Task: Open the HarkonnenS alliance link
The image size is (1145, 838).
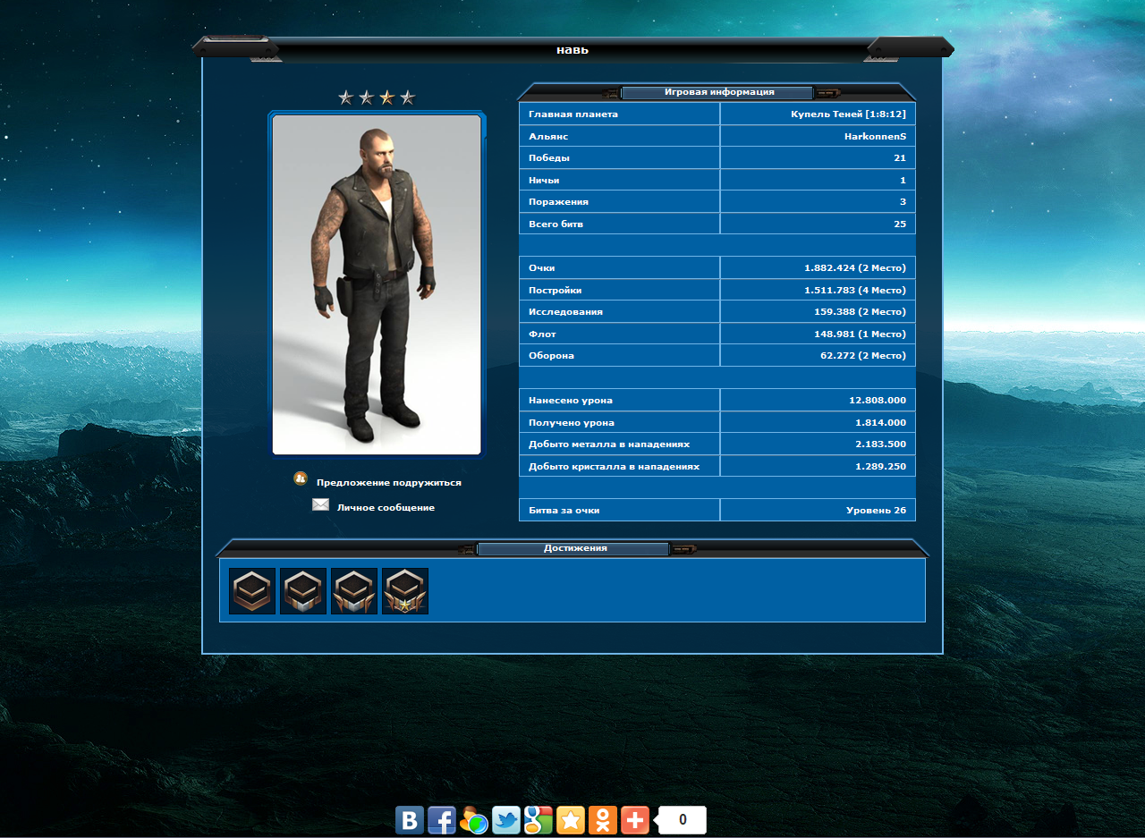Action: (875, 137)
